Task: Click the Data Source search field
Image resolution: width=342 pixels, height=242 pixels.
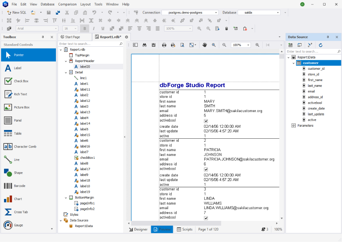Action: click(312, 51)
